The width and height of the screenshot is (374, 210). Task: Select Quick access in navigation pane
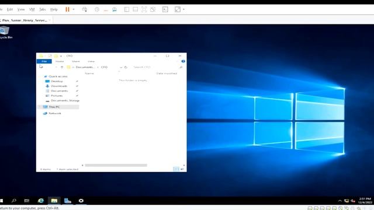[58, 76]
